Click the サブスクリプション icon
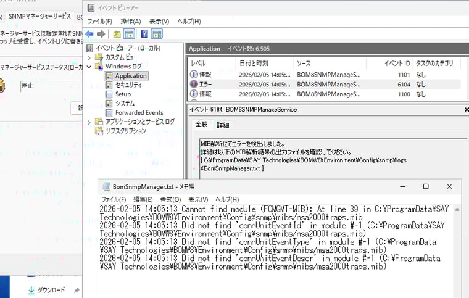 point(99,131)
